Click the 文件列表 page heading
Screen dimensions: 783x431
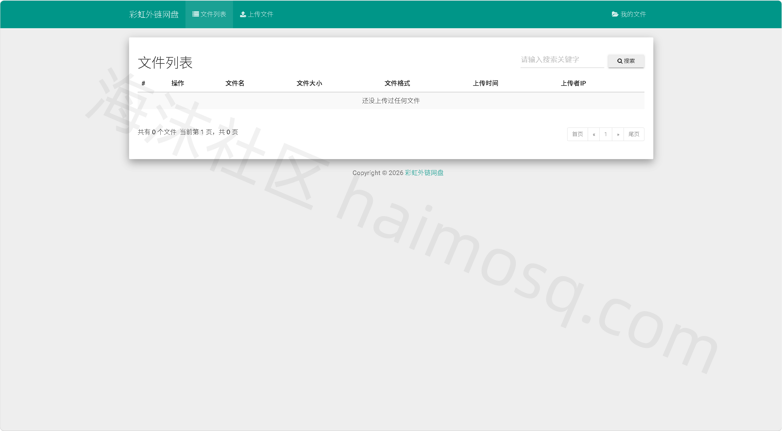pyautogui.click(x=165, y=63)
